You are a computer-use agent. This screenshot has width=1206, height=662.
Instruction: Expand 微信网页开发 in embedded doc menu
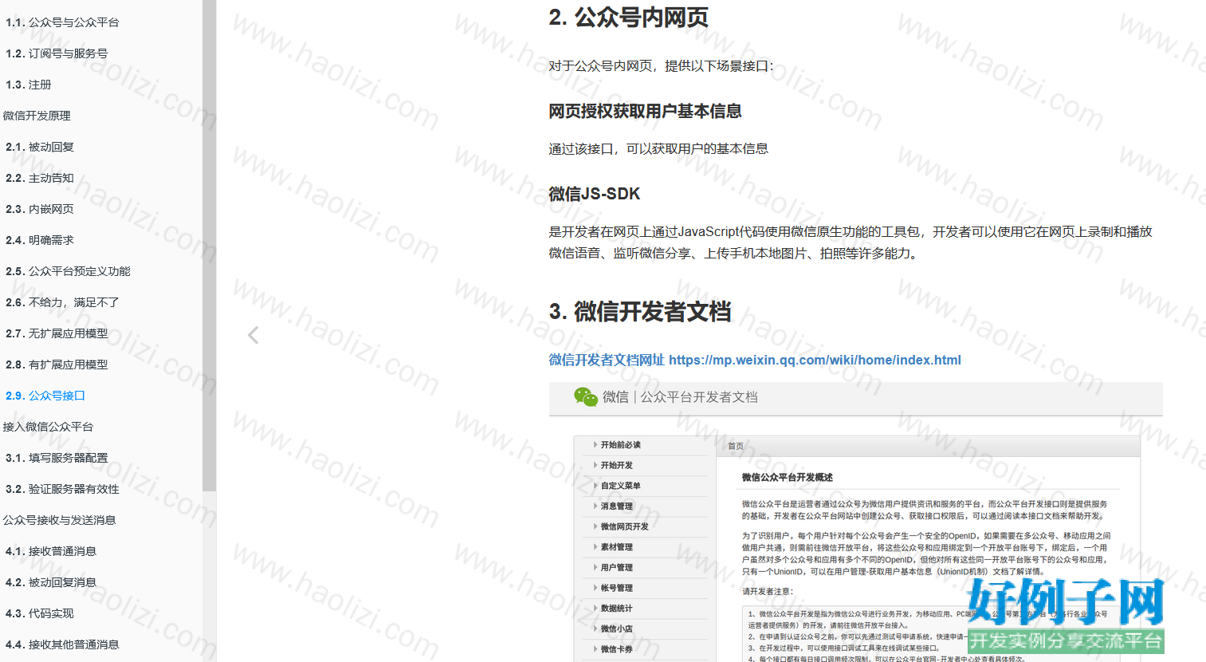625,526
